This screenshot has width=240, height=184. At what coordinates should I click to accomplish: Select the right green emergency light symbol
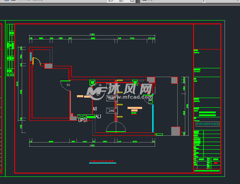point(135,83)
